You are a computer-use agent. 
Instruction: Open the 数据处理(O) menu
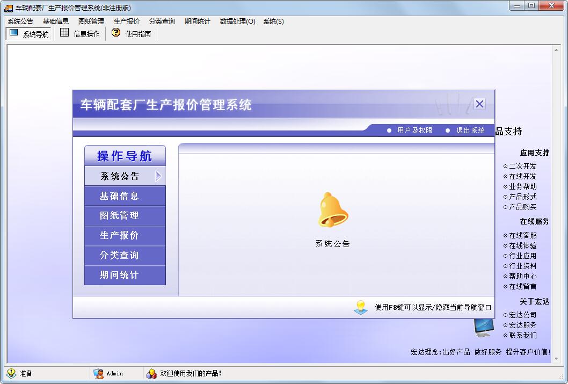coord(238,21)
